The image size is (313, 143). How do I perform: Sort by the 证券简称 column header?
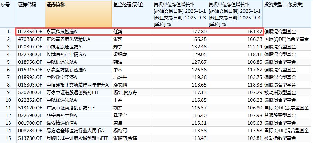pos(78,14)
